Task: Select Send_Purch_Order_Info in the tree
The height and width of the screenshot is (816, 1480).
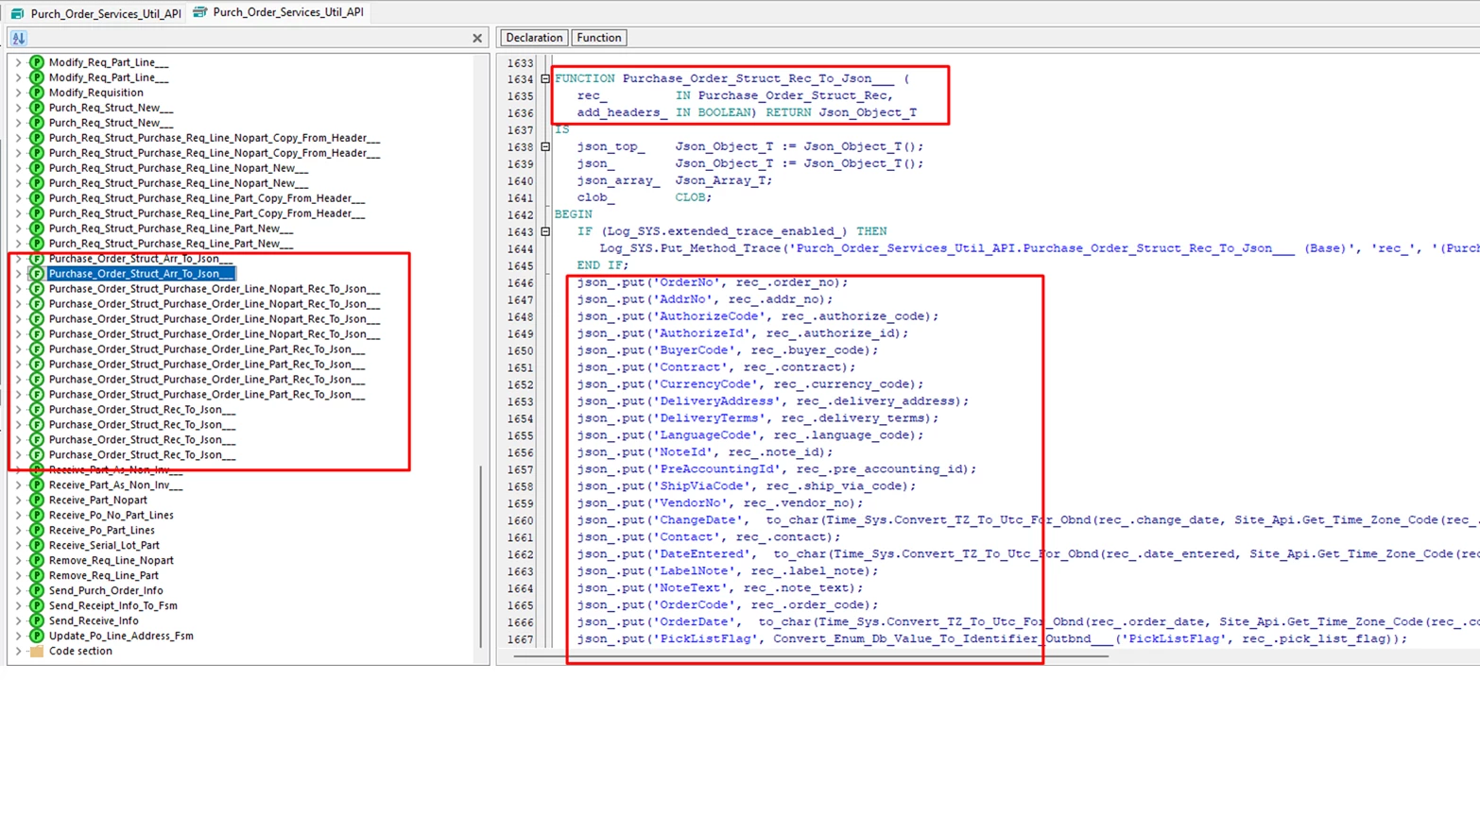Action: pos(106,590)
